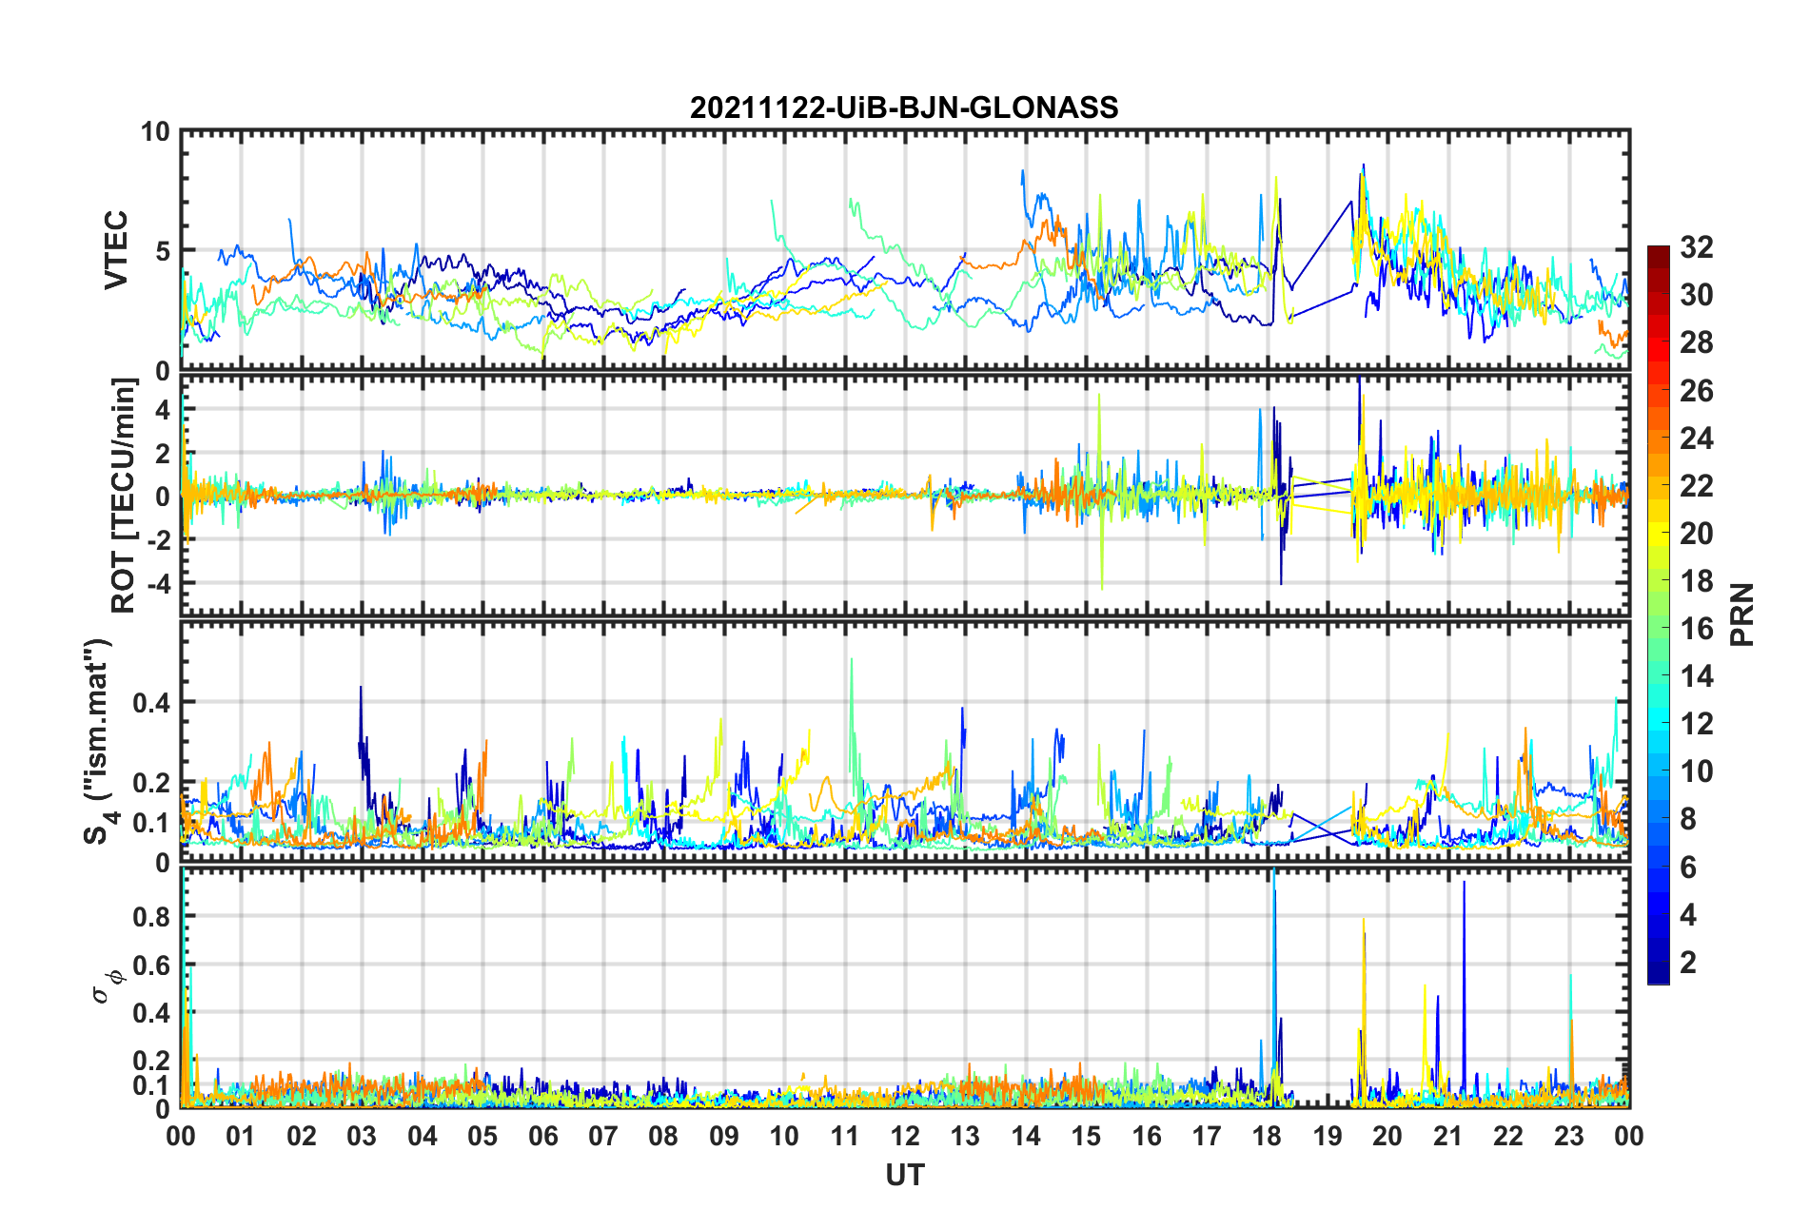Click the S4 ("ism.mat") axis label
The height and width of the screenshot is (1229, 1810).
tap(99, 741)
